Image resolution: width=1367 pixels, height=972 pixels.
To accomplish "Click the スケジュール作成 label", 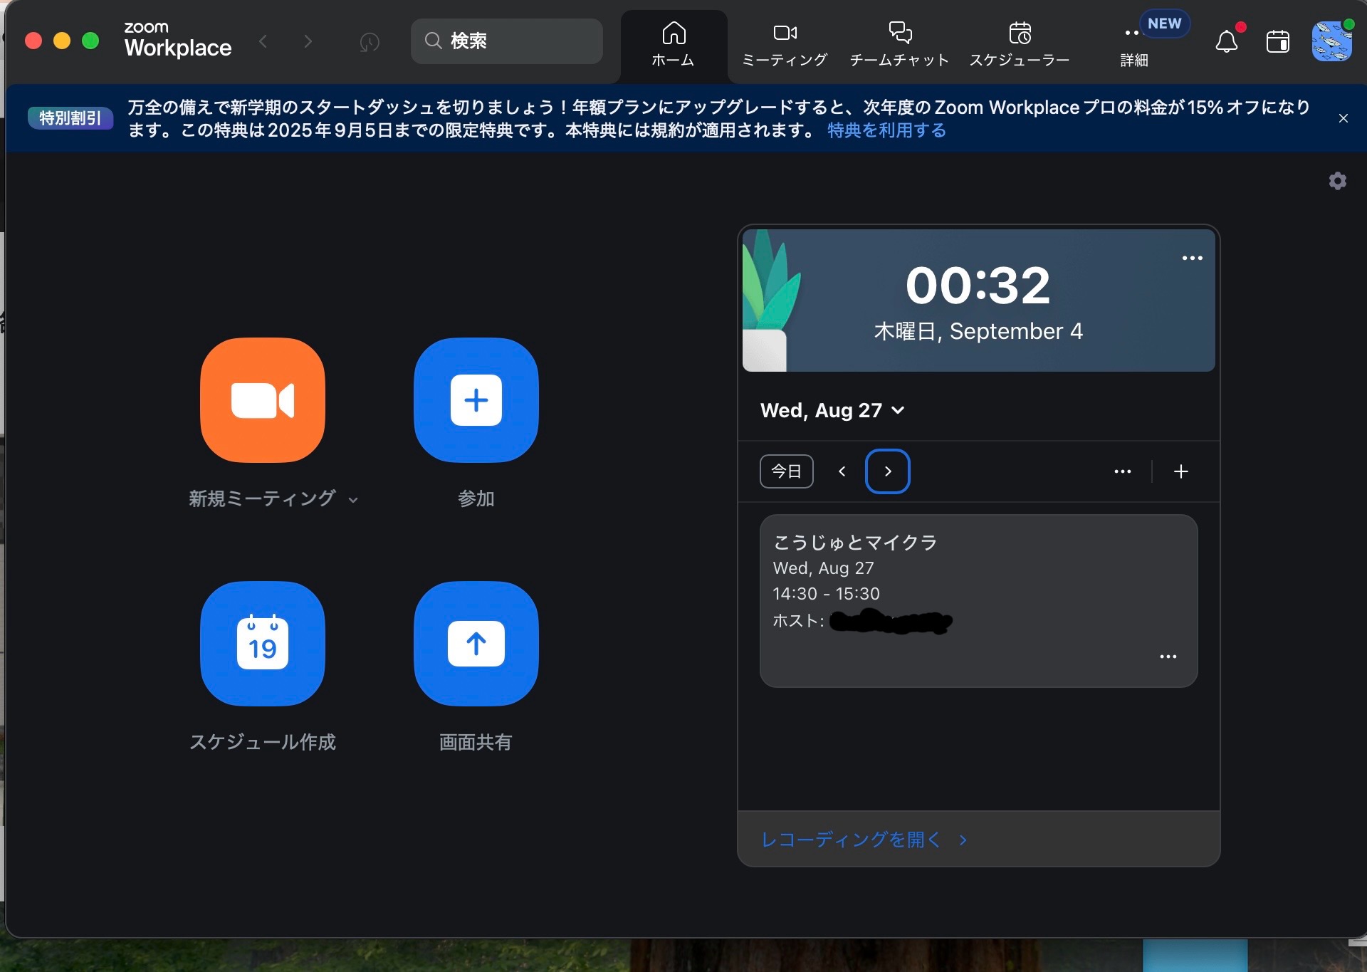I will (x=263, y=743).
